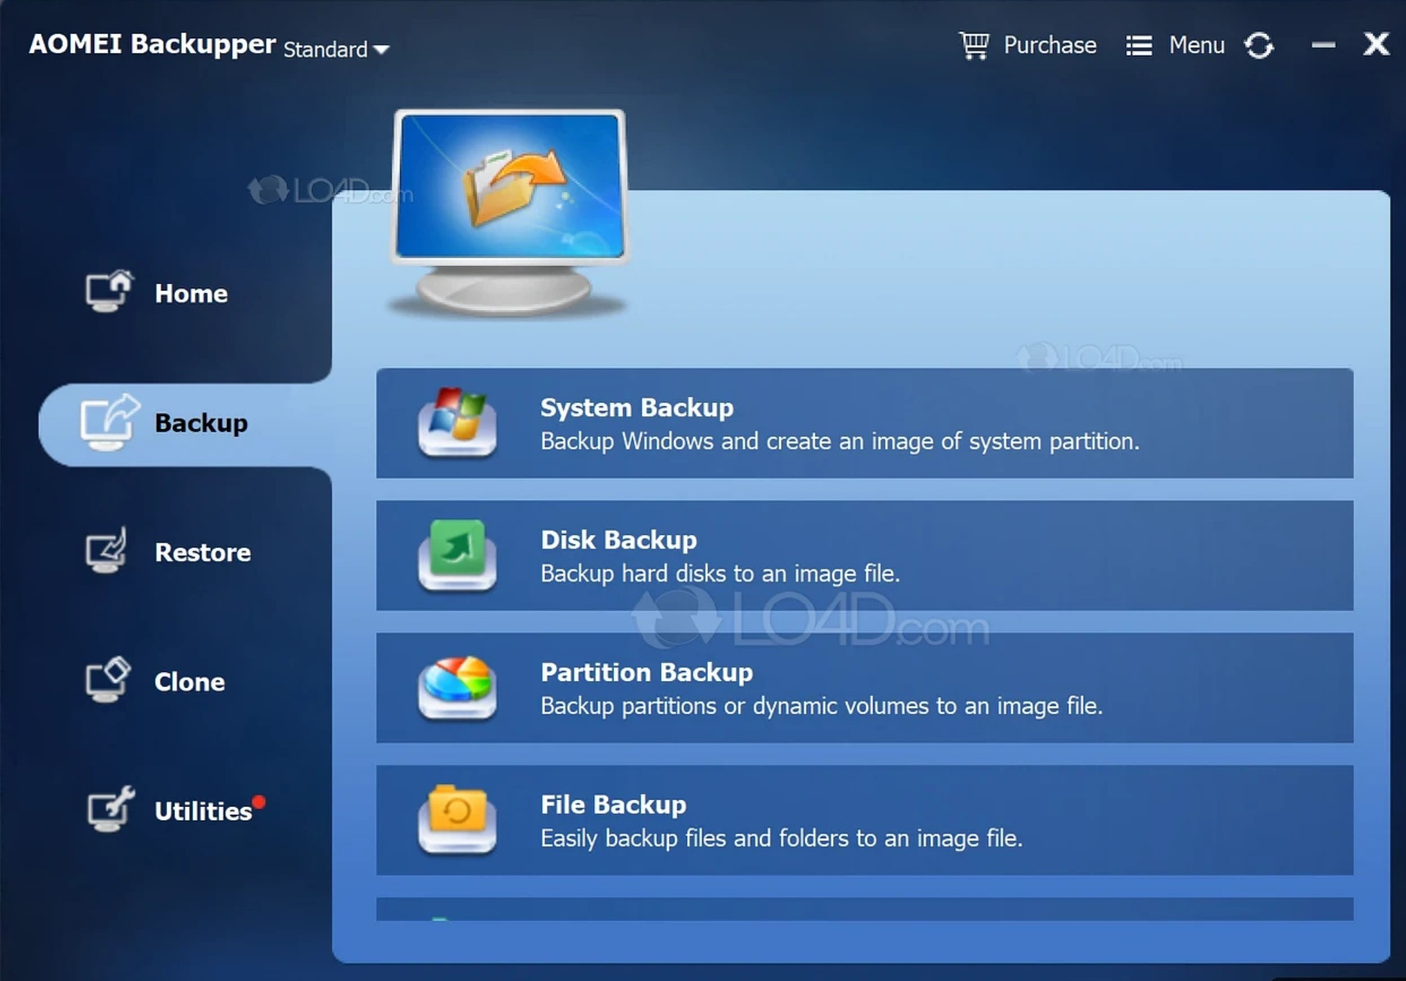Click the File Backup folder icon
The width and height of the screenshot is (1406, 981).
coord(457,820)
